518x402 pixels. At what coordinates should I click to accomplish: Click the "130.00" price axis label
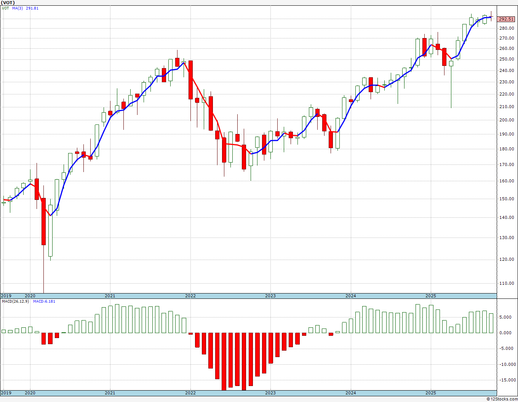[506, 238]
